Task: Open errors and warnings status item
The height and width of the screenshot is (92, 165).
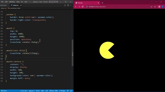Action: (4, 91)
